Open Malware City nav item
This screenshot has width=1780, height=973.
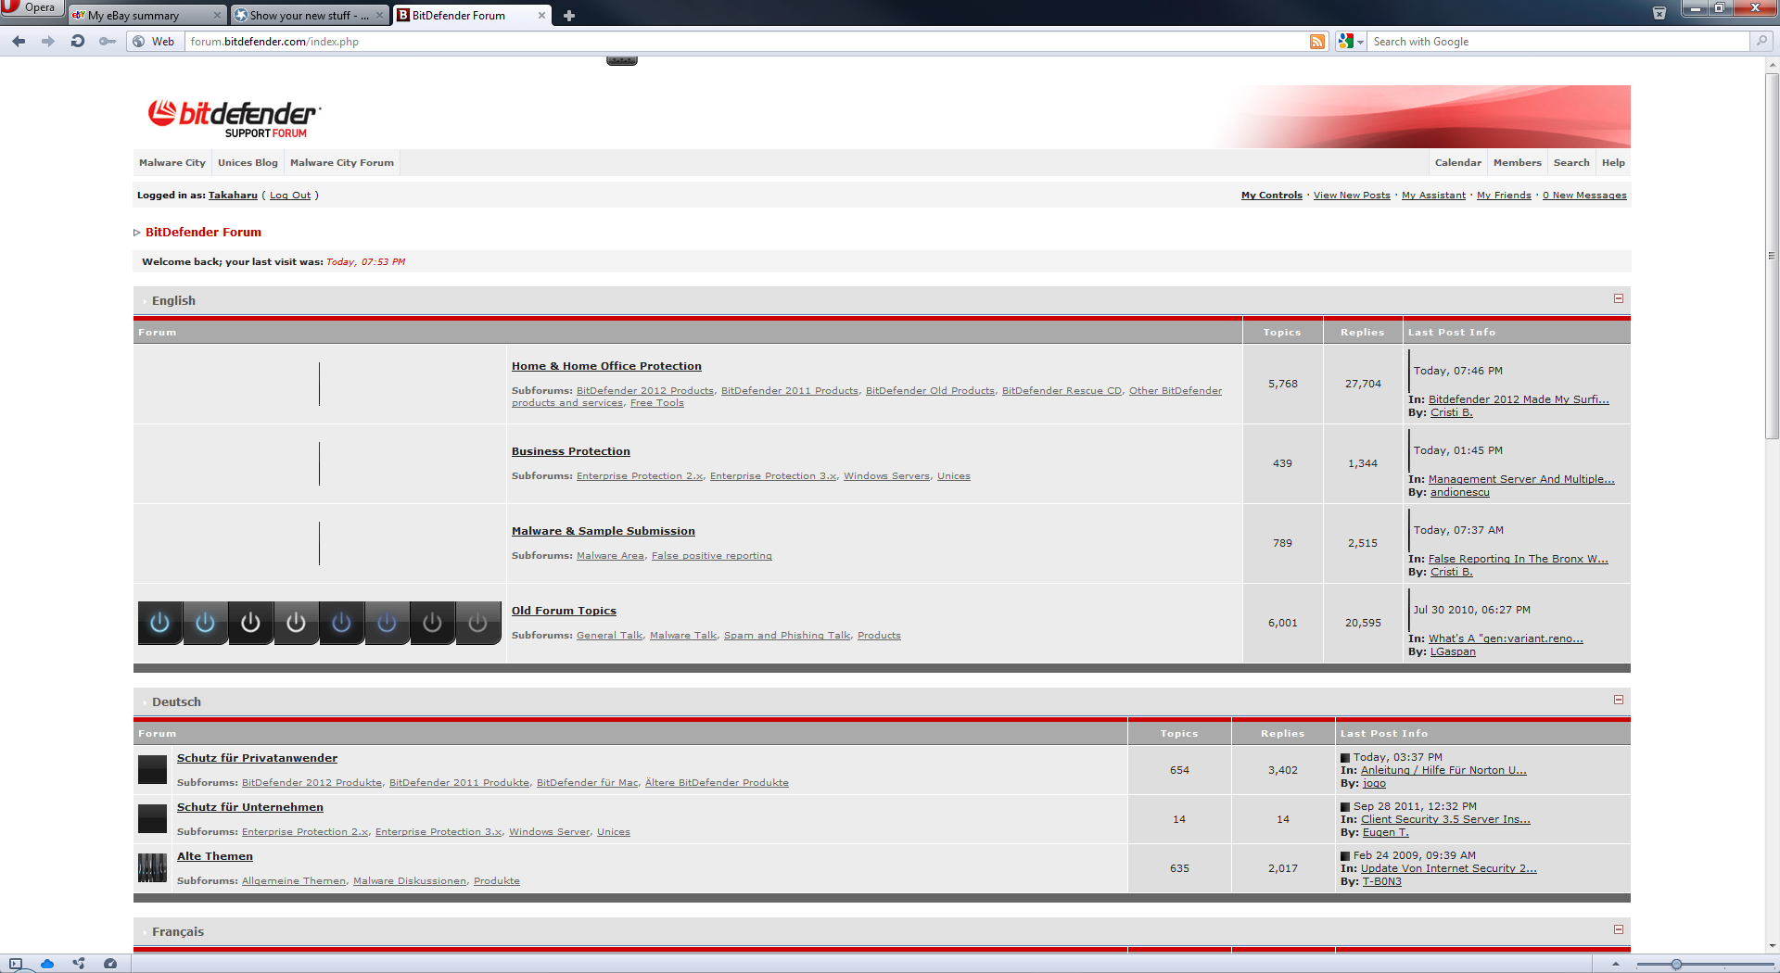172,162
